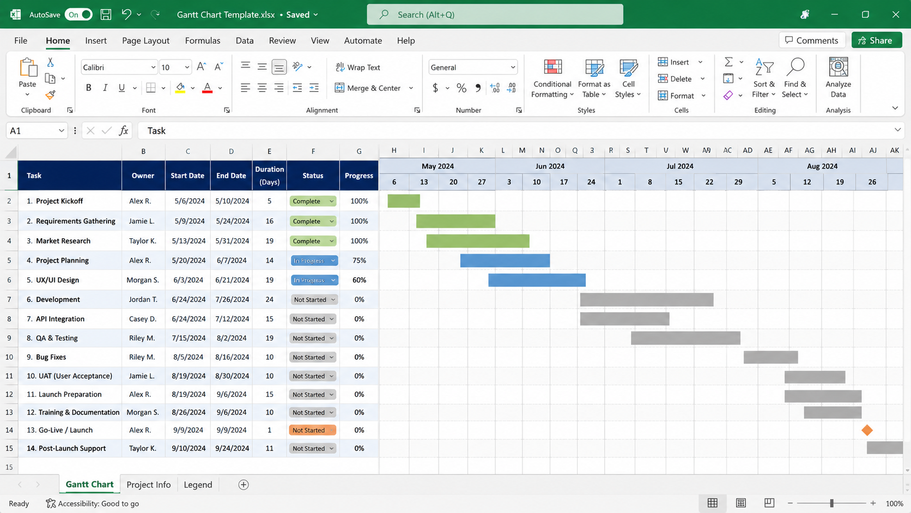The width and height of the screenshot is (911, 513).
Task: Click the Insert Function fx icon
Action: point(124,130)
